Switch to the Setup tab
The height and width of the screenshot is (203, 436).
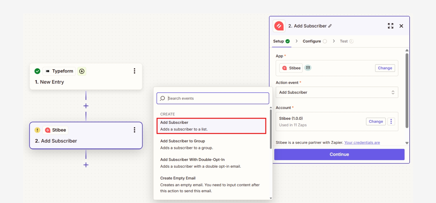(282, 41)
